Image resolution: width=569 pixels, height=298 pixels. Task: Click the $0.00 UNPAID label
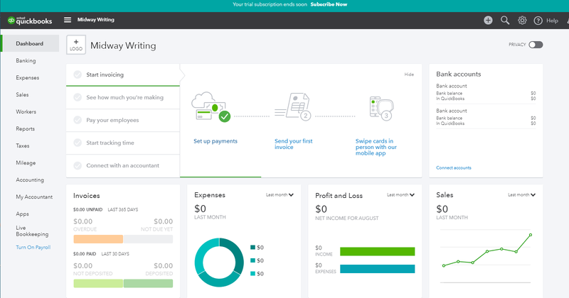[x=87, y=209]
